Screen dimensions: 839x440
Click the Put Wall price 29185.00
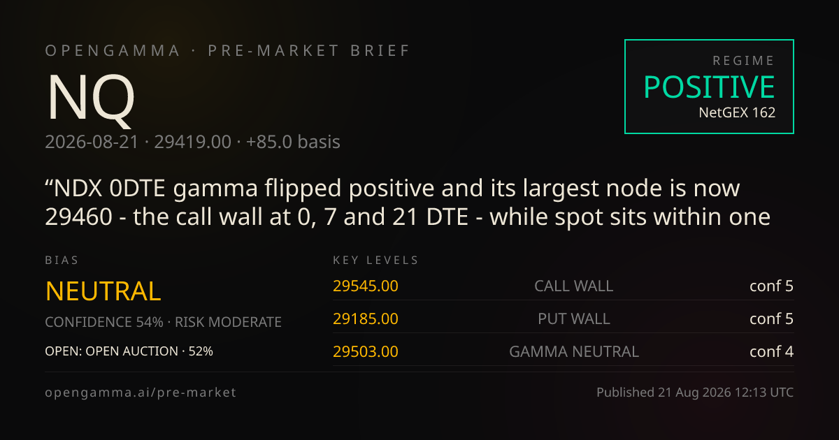366,318
